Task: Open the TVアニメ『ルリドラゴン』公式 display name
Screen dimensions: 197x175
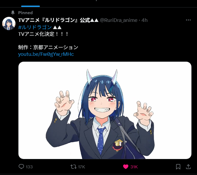Action: click(58, 20)
